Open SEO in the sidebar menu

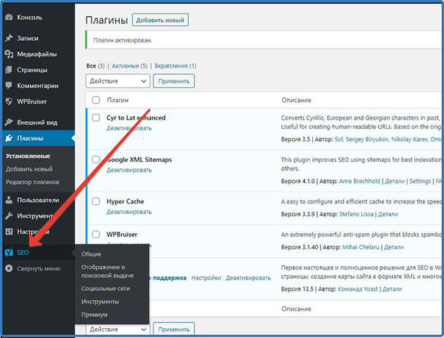[x=23, y=252]
